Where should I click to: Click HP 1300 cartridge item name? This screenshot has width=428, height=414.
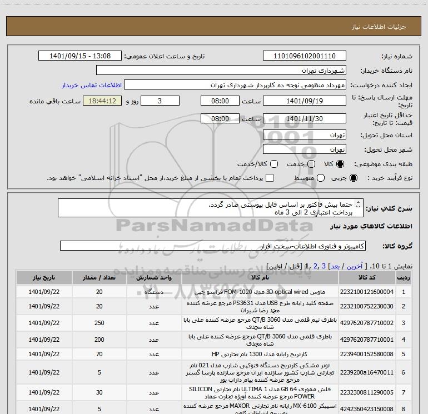260,354
